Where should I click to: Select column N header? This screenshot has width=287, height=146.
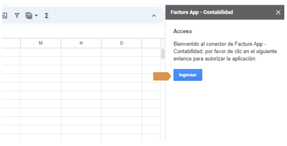(81, 43)
